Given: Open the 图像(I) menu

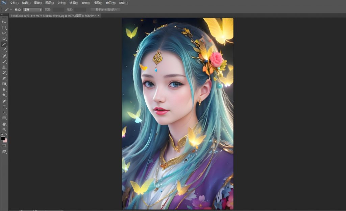Looking at the screenshot, I should (38, 3).
